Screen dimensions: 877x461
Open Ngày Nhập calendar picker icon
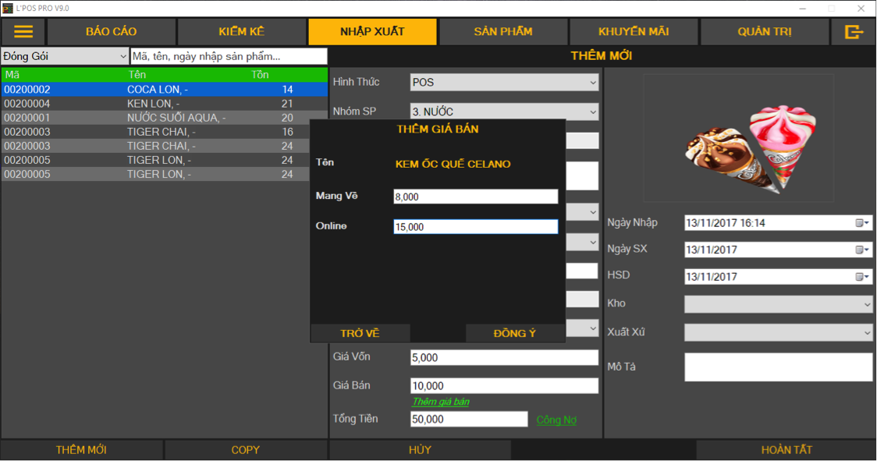pyautogui.click(x=862, y=223)
